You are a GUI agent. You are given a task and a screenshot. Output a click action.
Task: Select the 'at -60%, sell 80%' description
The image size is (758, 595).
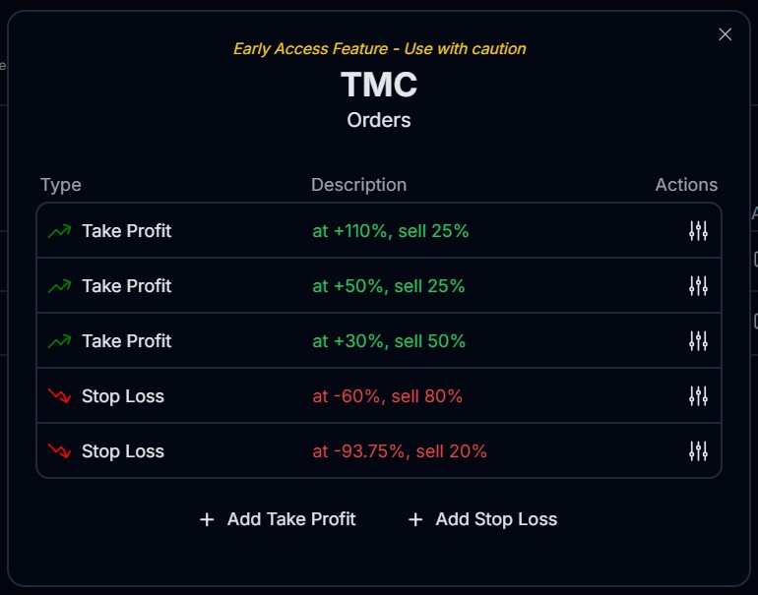[x=388, y=396]
